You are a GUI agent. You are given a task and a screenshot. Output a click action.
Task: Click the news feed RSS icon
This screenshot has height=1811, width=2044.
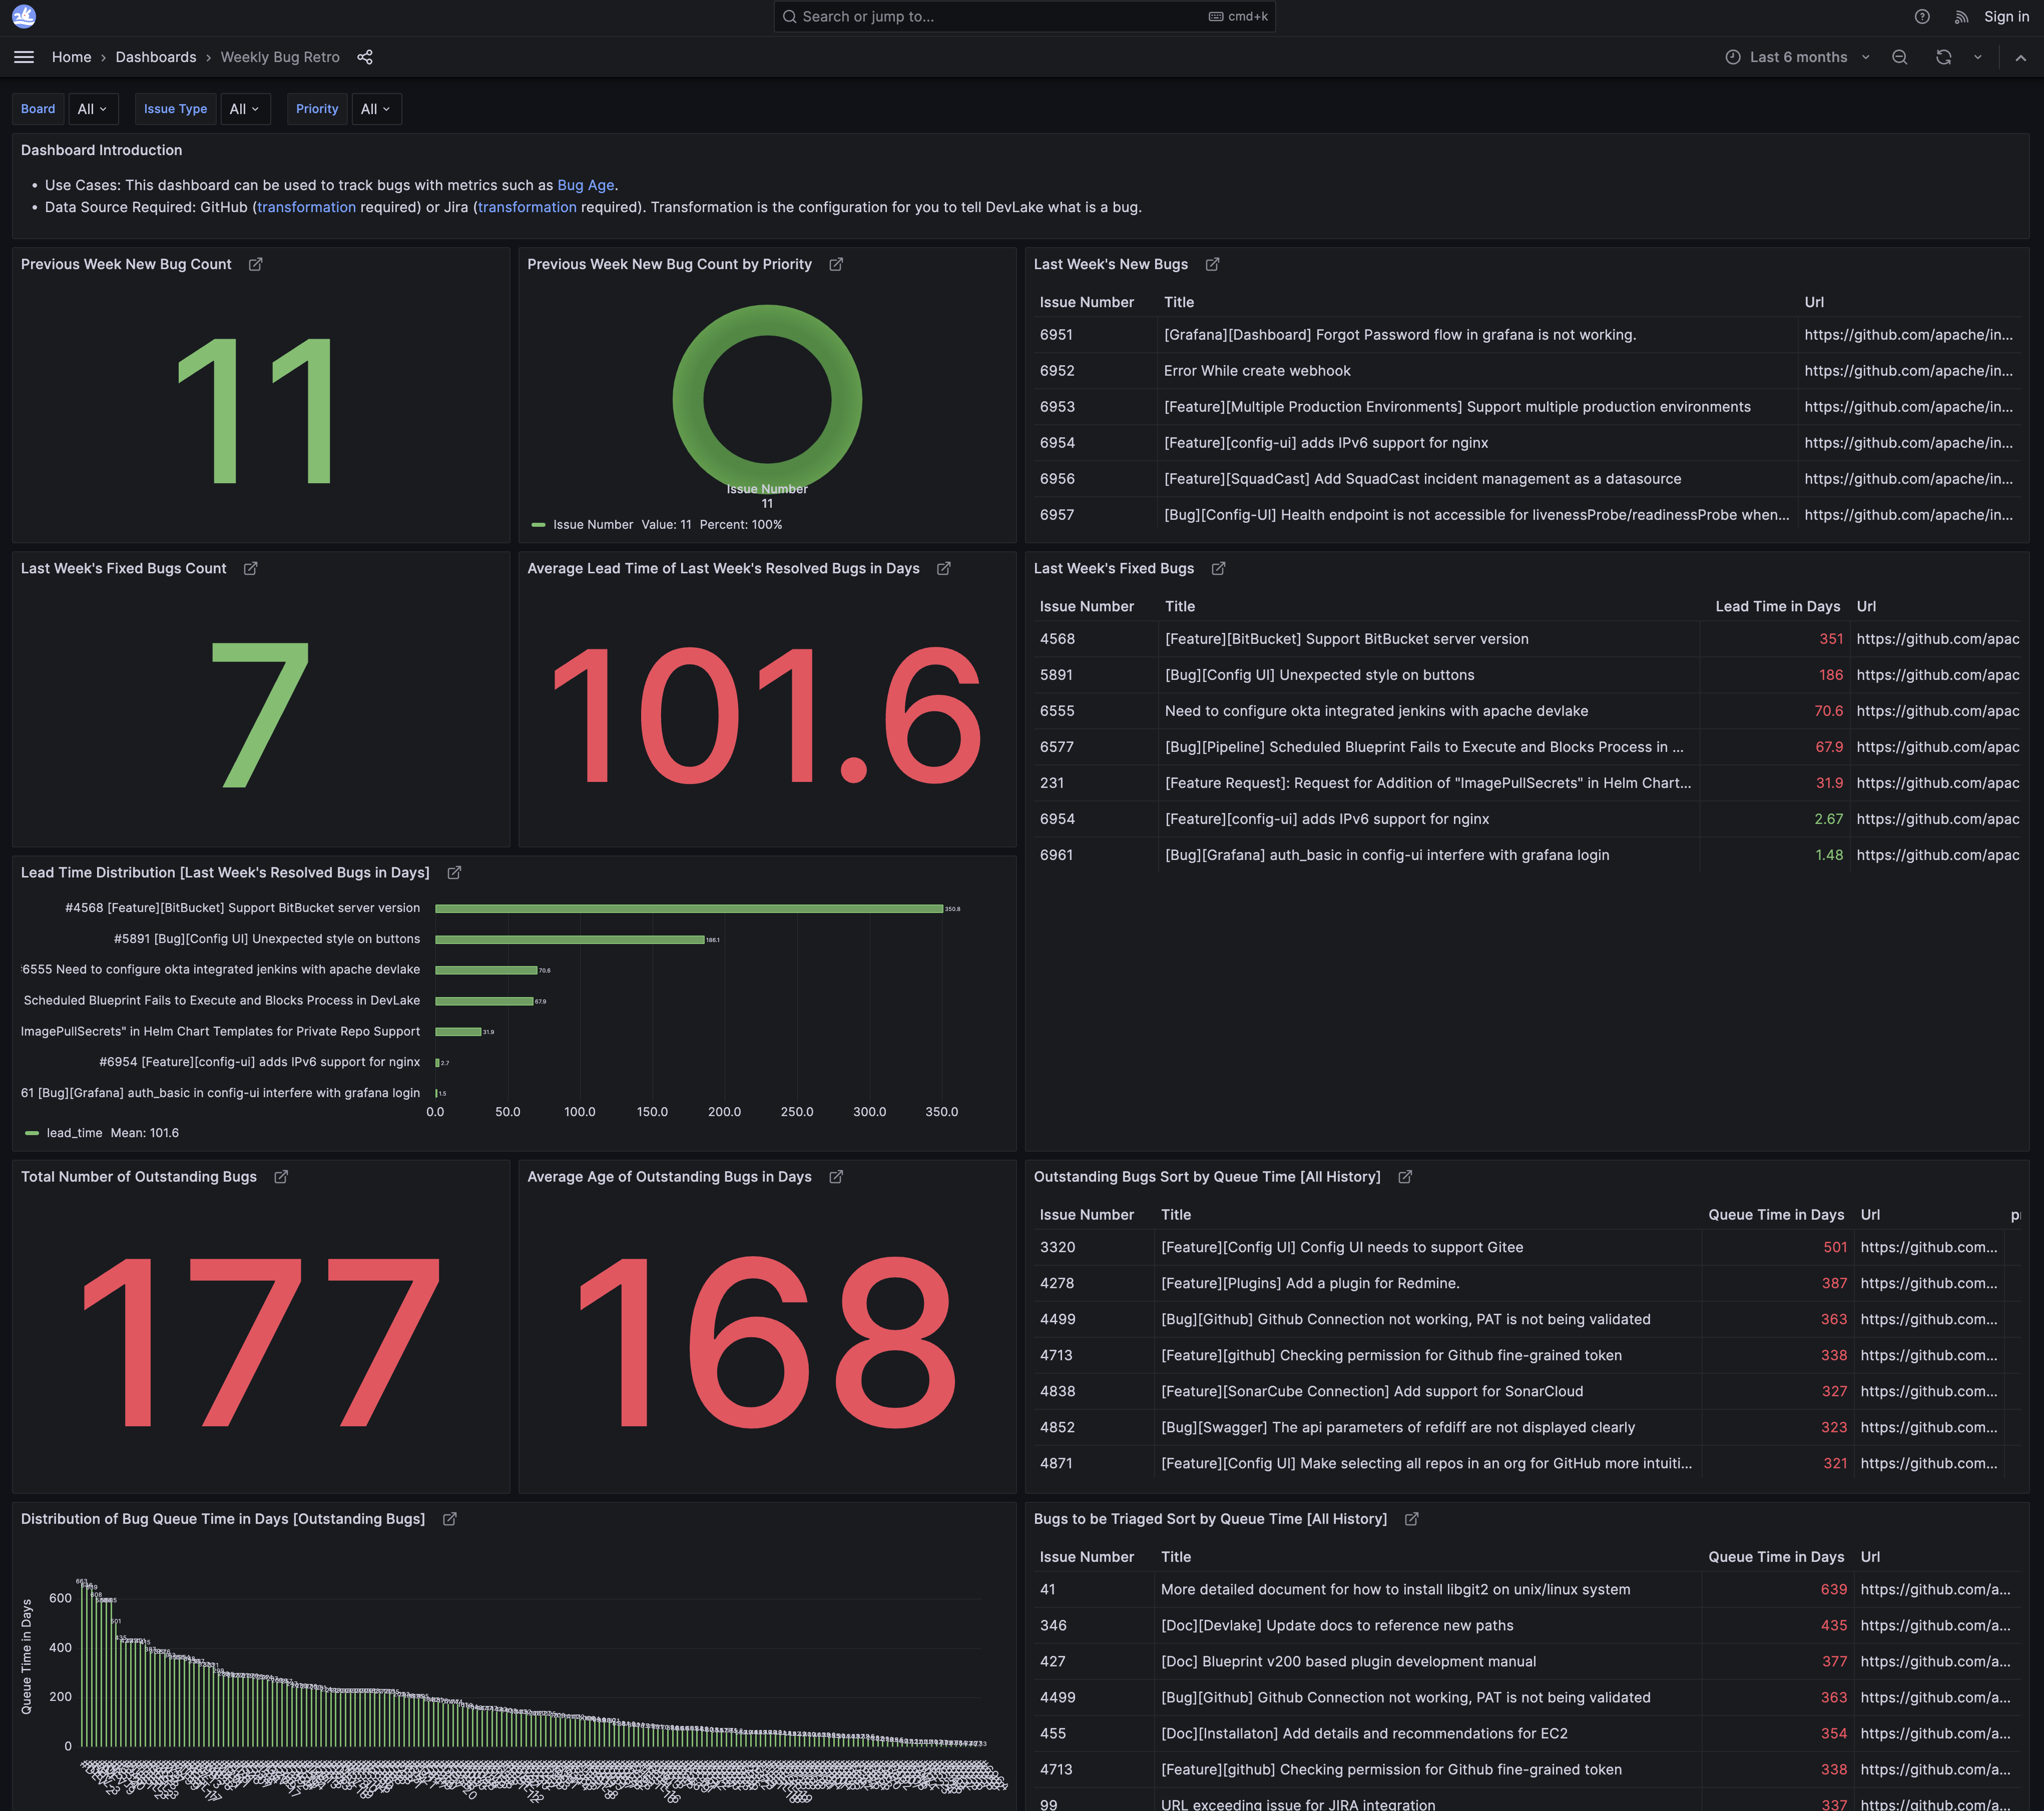pyautogui.click(x=1961, y=16)
